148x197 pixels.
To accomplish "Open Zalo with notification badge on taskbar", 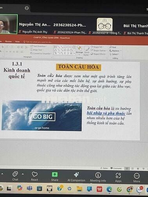I will [140, 190].
